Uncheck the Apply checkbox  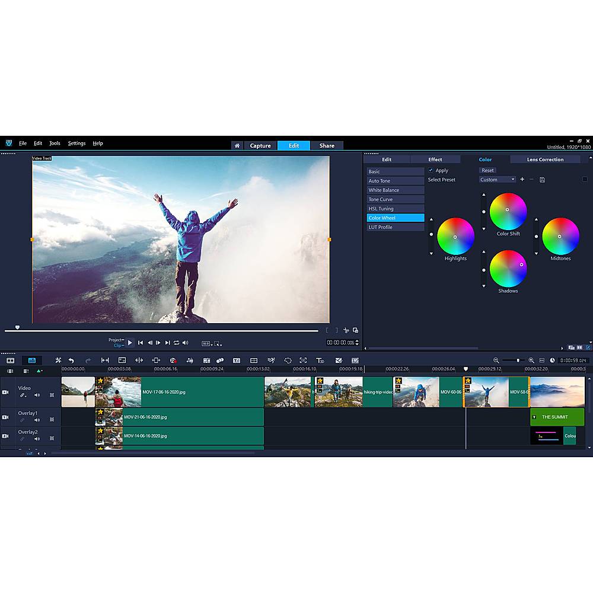click(431, 170)
